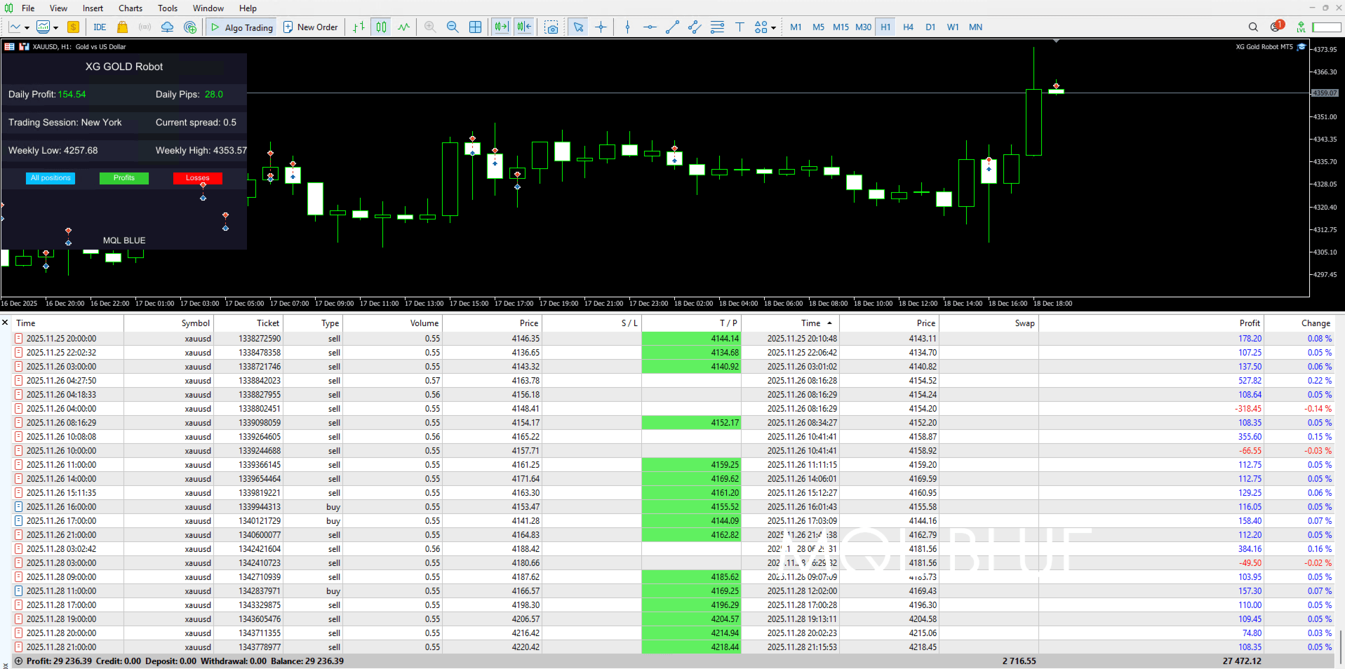The image size is (1345, 669).
Task: Toggle Algo Trading on or off
Action: pos(242,27)
